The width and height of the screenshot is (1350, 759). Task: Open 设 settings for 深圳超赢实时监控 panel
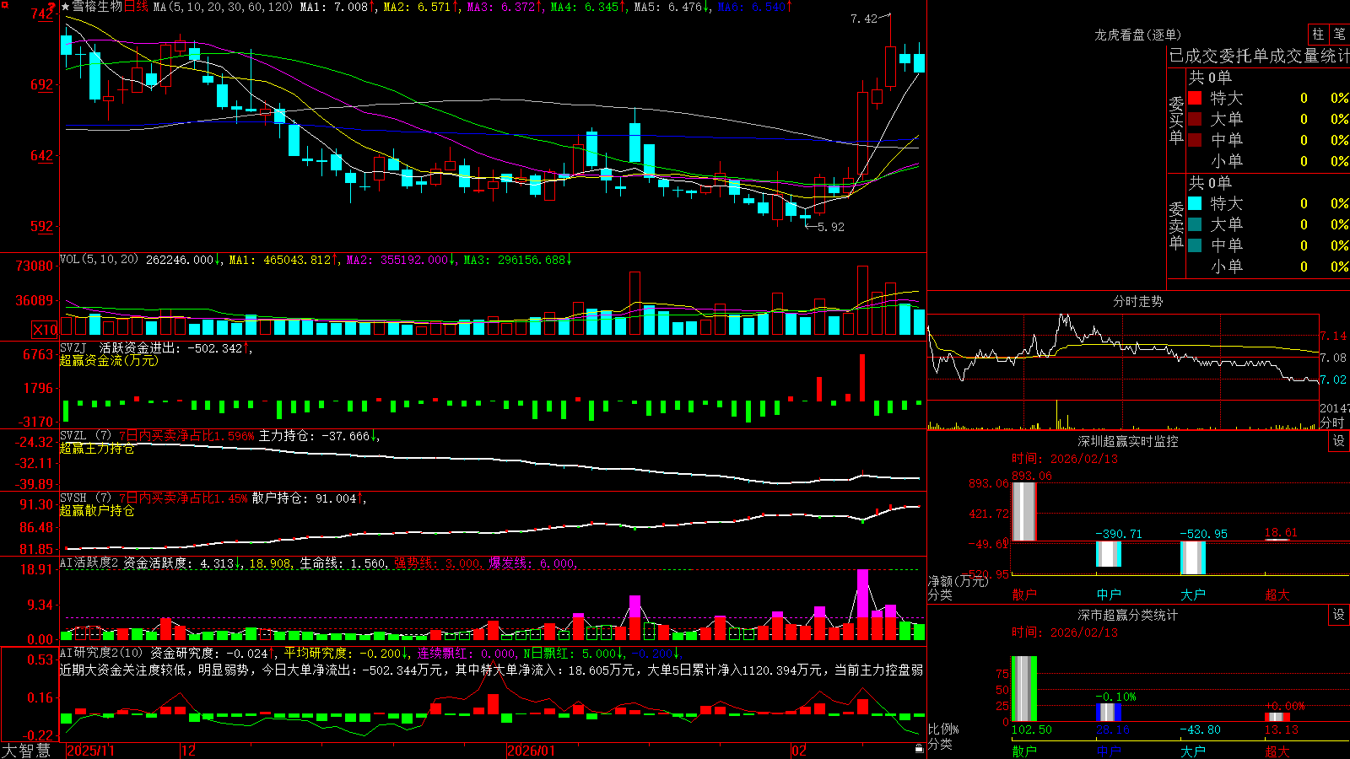click(1339, 441)
